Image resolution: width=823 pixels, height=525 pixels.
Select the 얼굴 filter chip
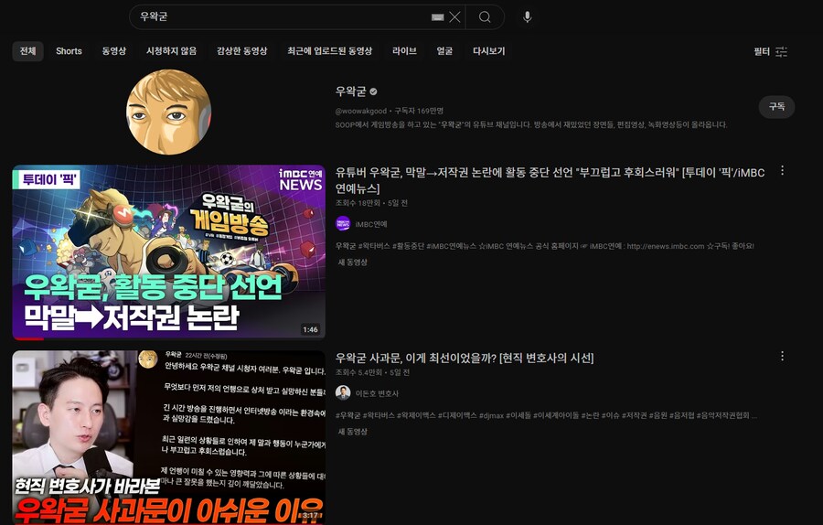[444, 51]
